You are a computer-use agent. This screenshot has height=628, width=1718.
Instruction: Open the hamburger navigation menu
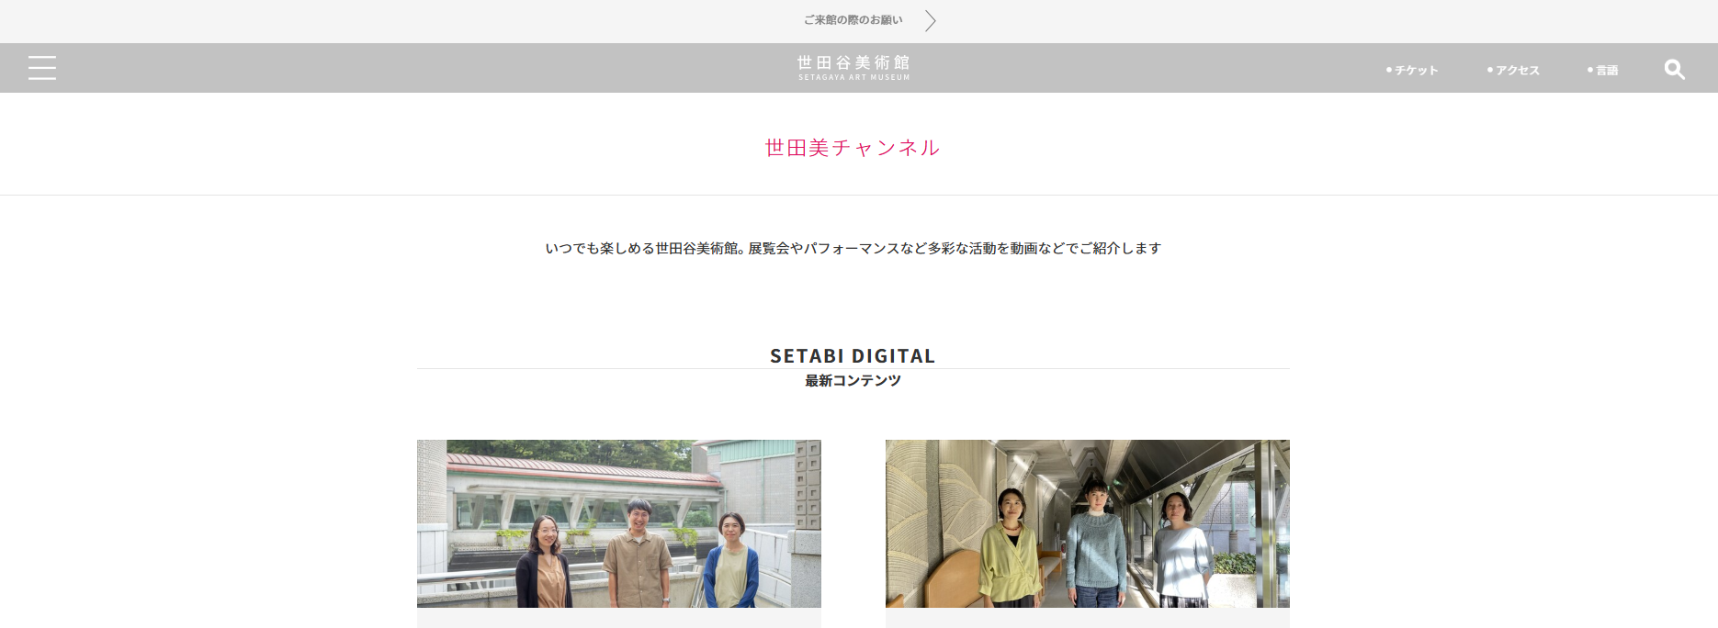click(x=42, y=68)
